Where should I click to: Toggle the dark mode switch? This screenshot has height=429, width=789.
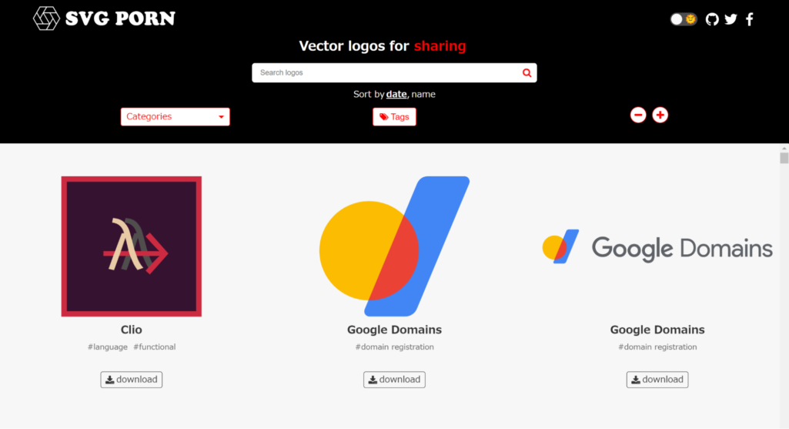click(x=684, y=19)
